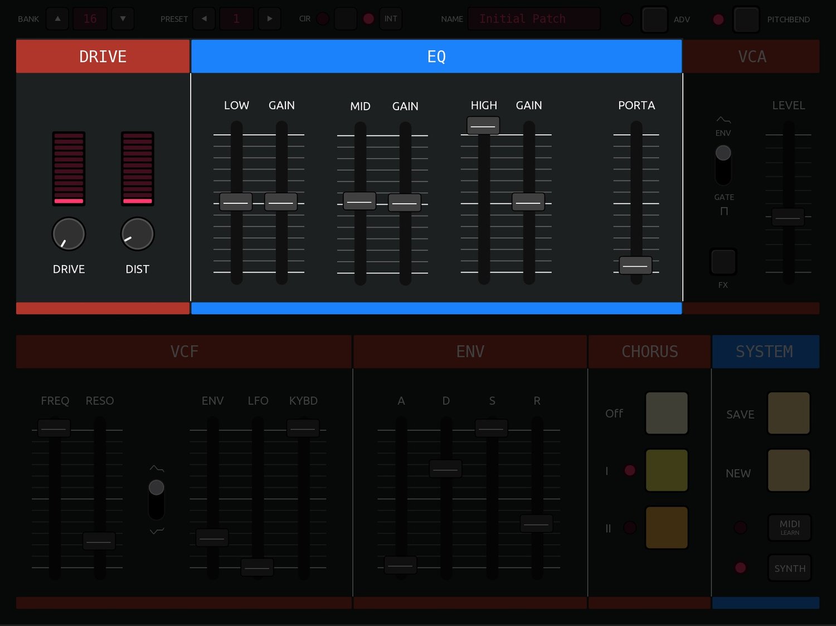The image size is (836, 626).
Task: Go to the previous preset using left arrow
Action: click(x=204, y=19)
